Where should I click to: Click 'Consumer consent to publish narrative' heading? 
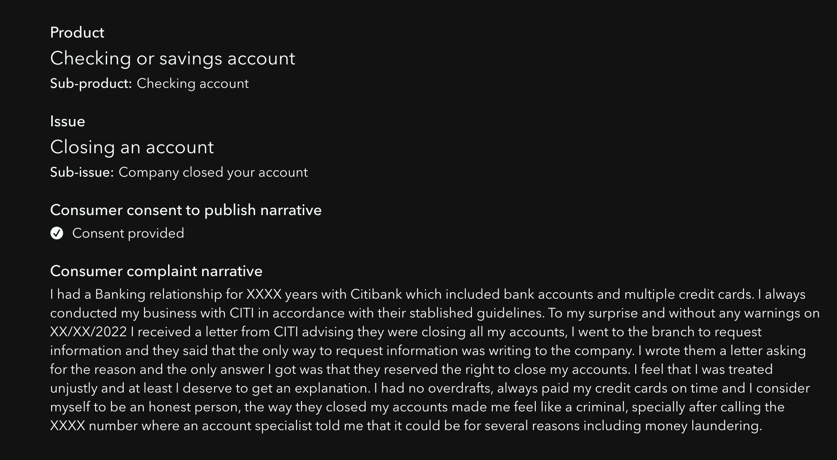coord(186,210)
